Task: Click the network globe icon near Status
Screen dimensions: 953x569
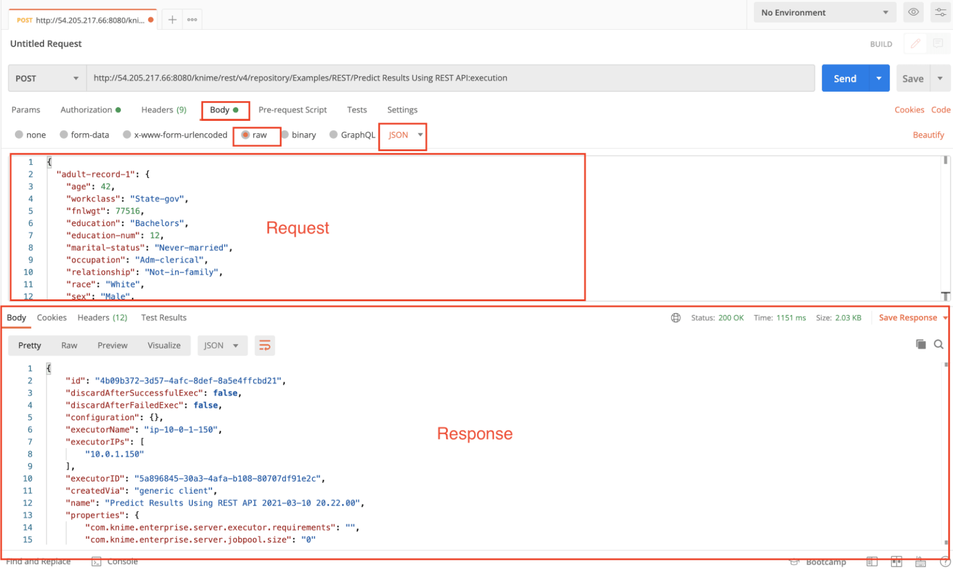Action: click(x=676, y=318)
